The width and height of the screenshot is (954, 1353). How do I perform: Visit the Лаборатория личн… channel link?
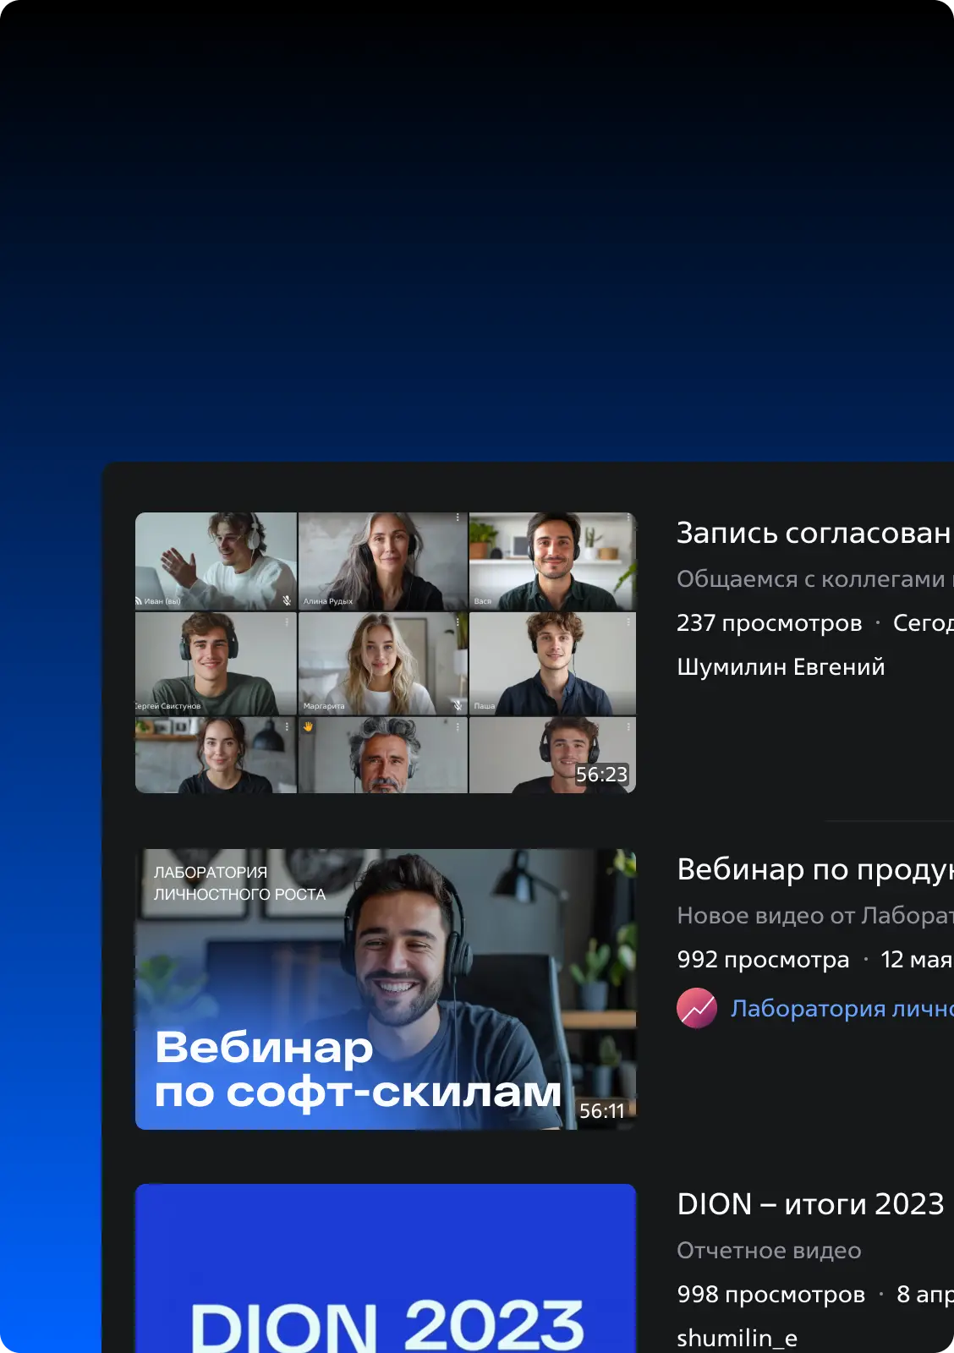point(842,1008)
